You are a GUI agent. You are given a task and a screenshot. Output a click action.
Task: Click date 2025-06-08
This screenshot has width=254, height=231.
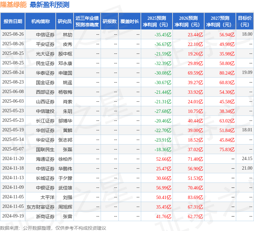[x=13, y=91]
